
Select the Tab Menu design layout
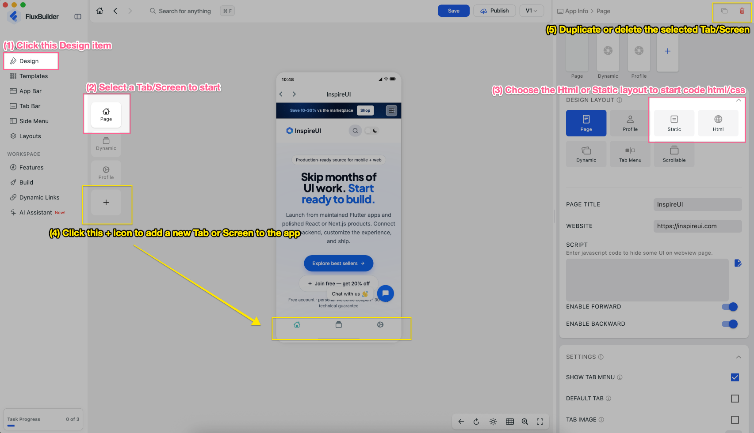tap(630, 154)
